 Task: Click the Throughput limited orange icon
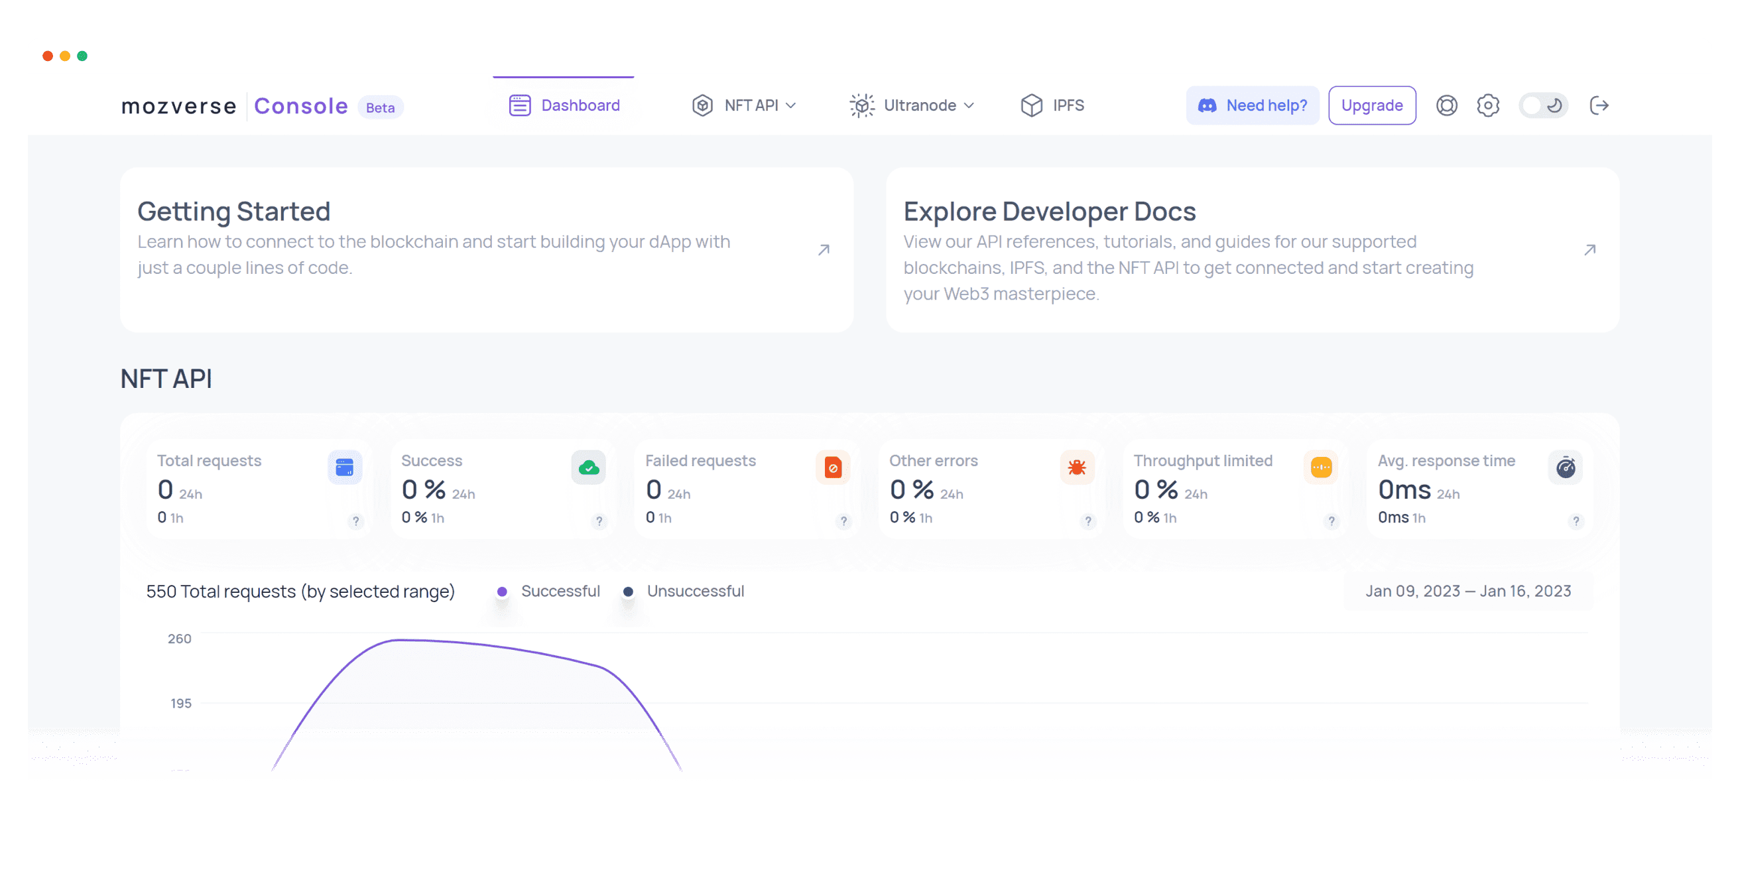(x=1320, y=468)
